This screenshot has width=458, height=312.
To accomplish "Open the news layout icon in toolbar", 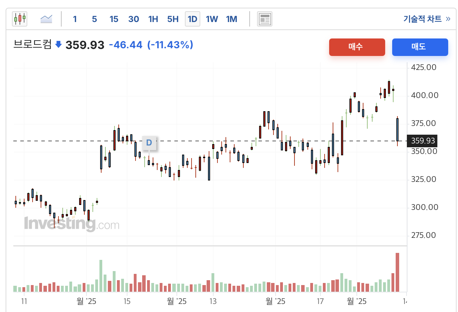I will 265,19.
